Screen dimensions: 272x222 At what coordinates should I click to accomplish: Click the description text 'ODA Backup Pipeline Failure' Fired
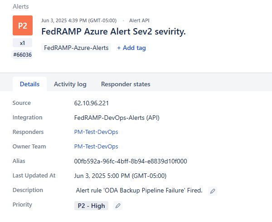pyautogui.click(x=139, y=190)
